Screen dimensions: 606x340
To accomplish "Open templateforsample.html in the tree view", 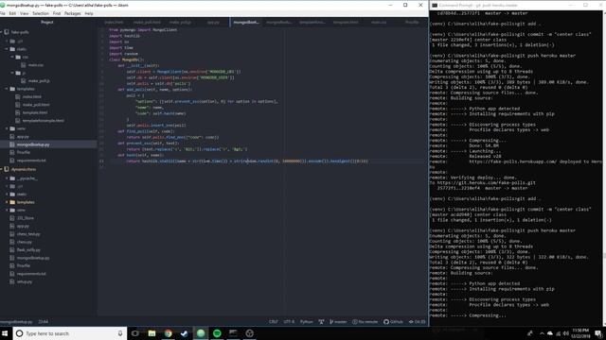I will (44, 121).
